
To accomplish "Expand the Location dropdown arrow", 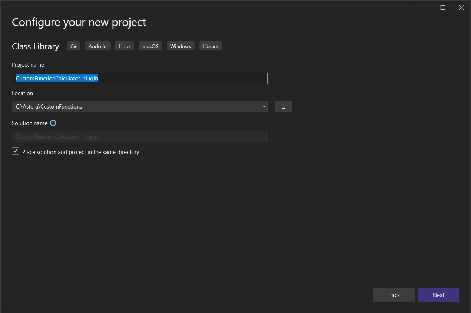I will click(x=264, y=107).
